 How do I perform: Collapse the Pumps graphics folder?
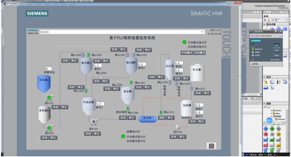tap(271, 116)
